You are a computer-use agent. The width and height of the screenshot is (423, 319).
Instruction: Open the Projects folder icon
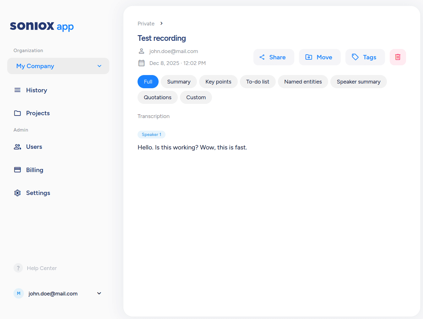pos(18,113)
